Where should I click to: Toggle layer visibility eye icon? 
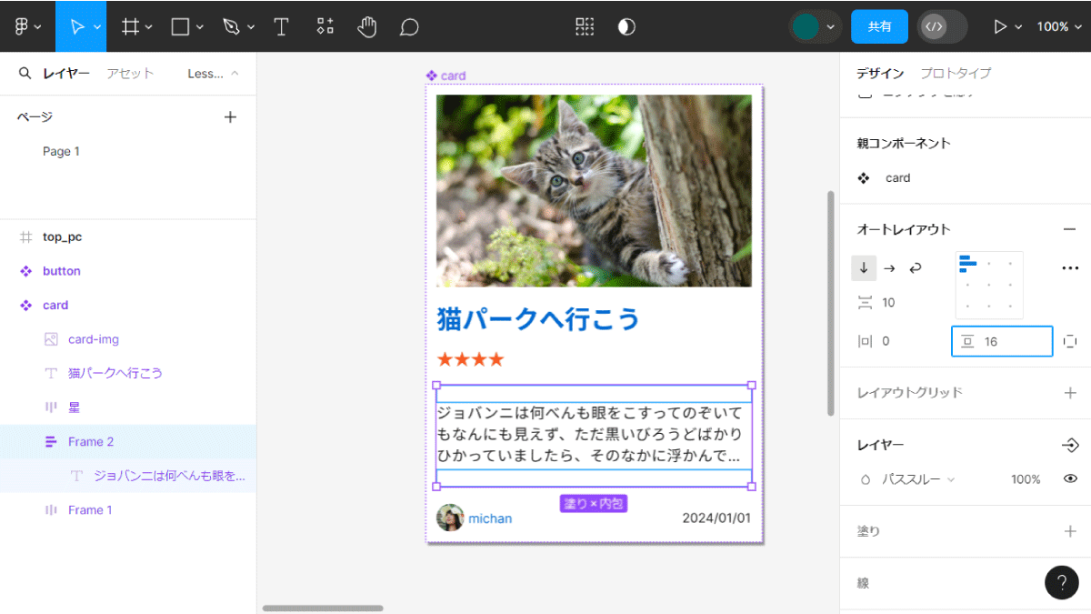point(1070,478)
